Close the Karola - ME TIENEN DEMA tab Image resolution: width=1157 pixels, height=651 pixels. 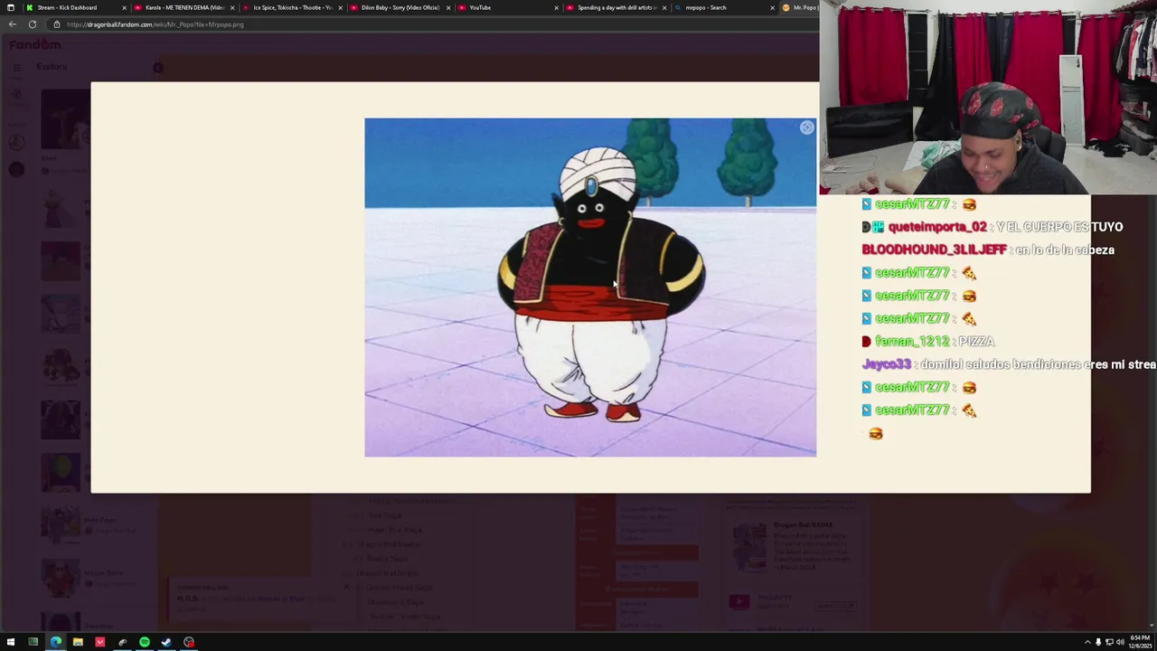coord(232,8)
